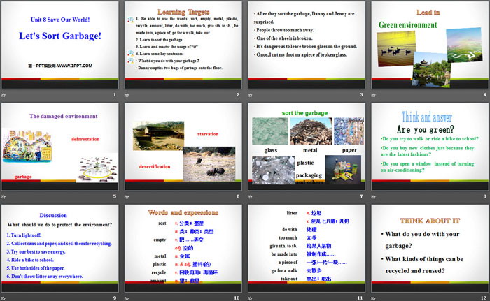Open slide 3 about Danny and Jenny surprised

point(307,45)
